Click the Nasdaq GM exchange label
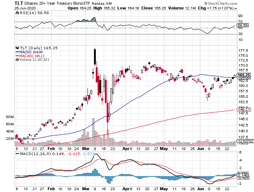This screenshot has width=254, height=192. (102, 3)
